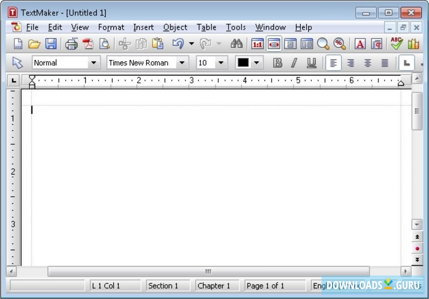
Task: Expand the Normal paragraph style dropdown
Action: pyautogui.click(x=94, y=63)
